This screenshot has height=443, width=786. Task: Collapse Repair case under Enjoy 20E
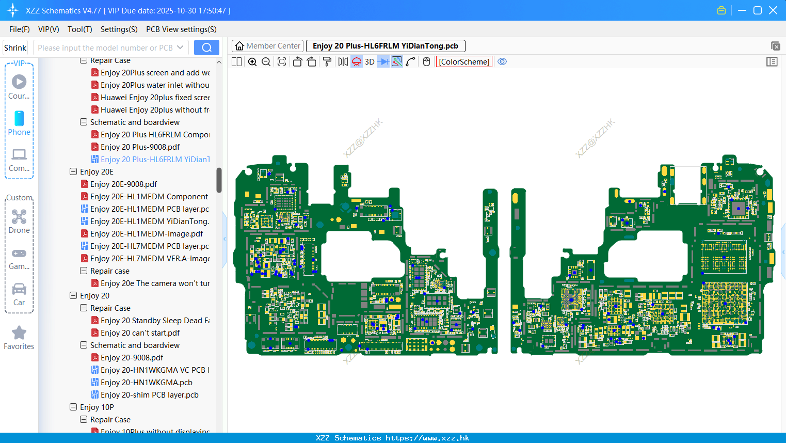[x=84, y=271]
